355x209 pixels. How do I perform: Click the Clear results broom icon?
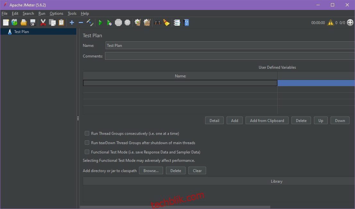point(138,22)
